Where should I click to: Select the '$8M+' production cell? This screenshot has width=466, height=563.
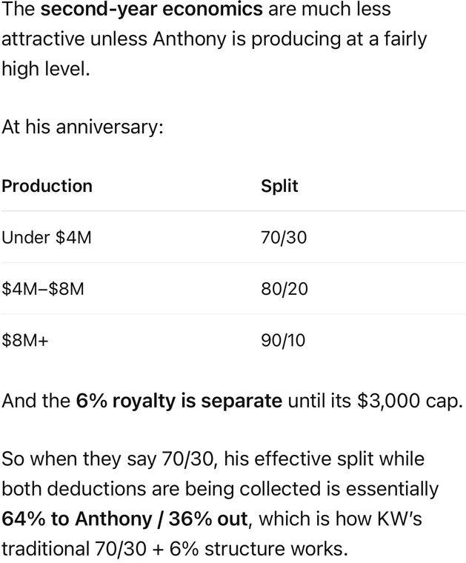(24, 340)
